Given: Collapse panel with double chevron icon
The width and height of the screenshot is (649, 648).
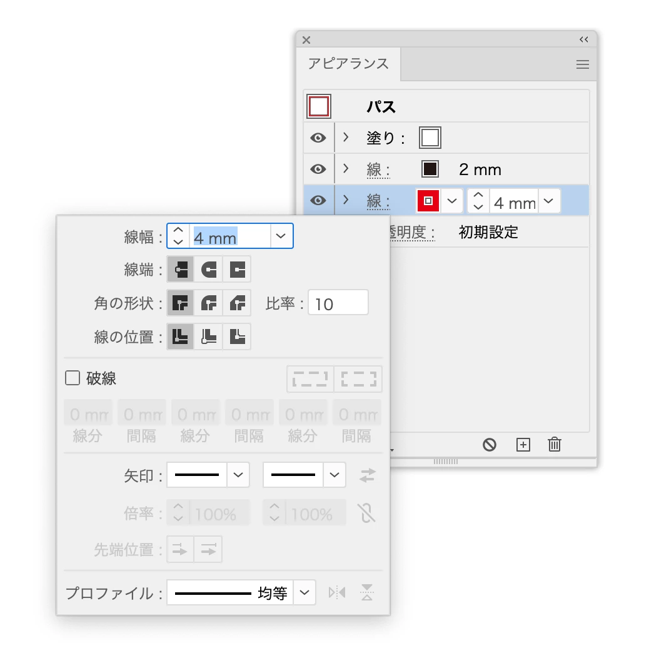Looking at the screenshot, I should click(583, 39).
